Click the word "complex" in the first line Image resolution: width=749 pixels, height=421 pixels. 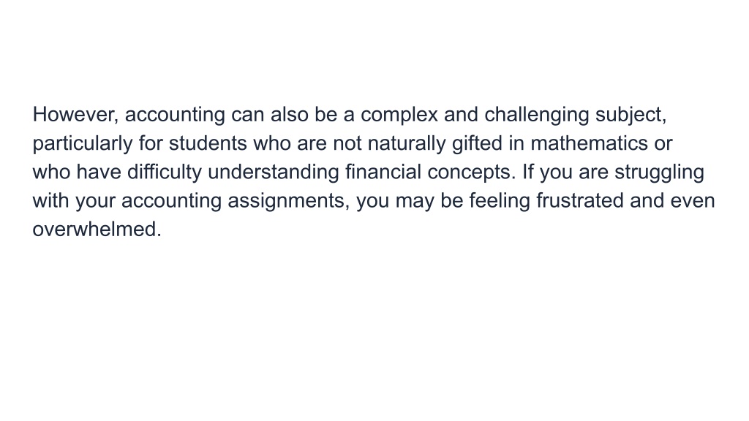coord(399,116)
